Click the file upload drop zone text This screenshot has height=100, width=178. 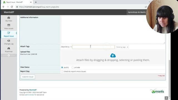pyautogui.click(x=113, y=60)
